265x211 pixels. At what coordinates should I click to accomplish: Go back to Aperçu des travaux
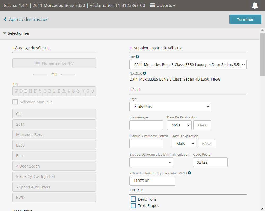(x=28, y=19)
